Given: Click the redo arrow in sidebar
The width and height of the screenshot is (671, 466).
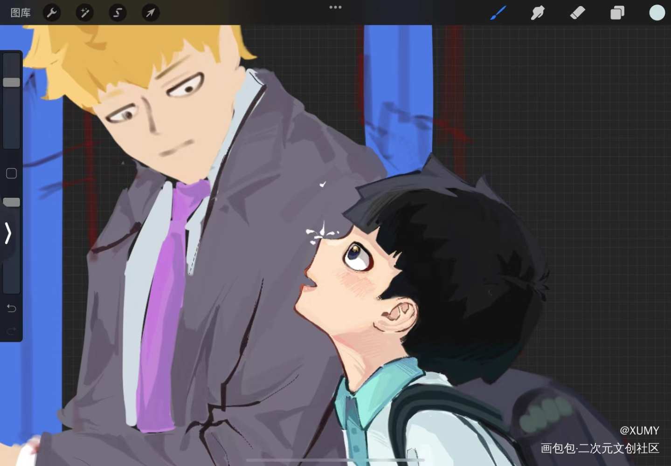Looking at the screenshot, I should 11,331.
